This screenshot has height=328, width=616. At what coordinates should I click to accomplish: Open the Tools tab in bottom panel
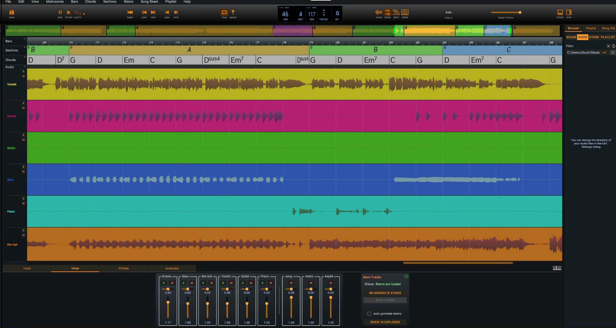coord(27,268)
